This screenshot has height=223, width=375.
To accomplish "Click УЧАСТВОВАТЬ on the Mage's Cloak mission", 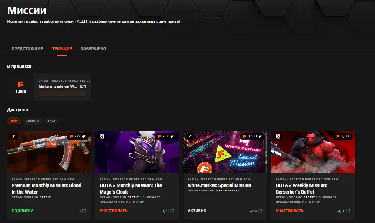I will pos(113,211).
